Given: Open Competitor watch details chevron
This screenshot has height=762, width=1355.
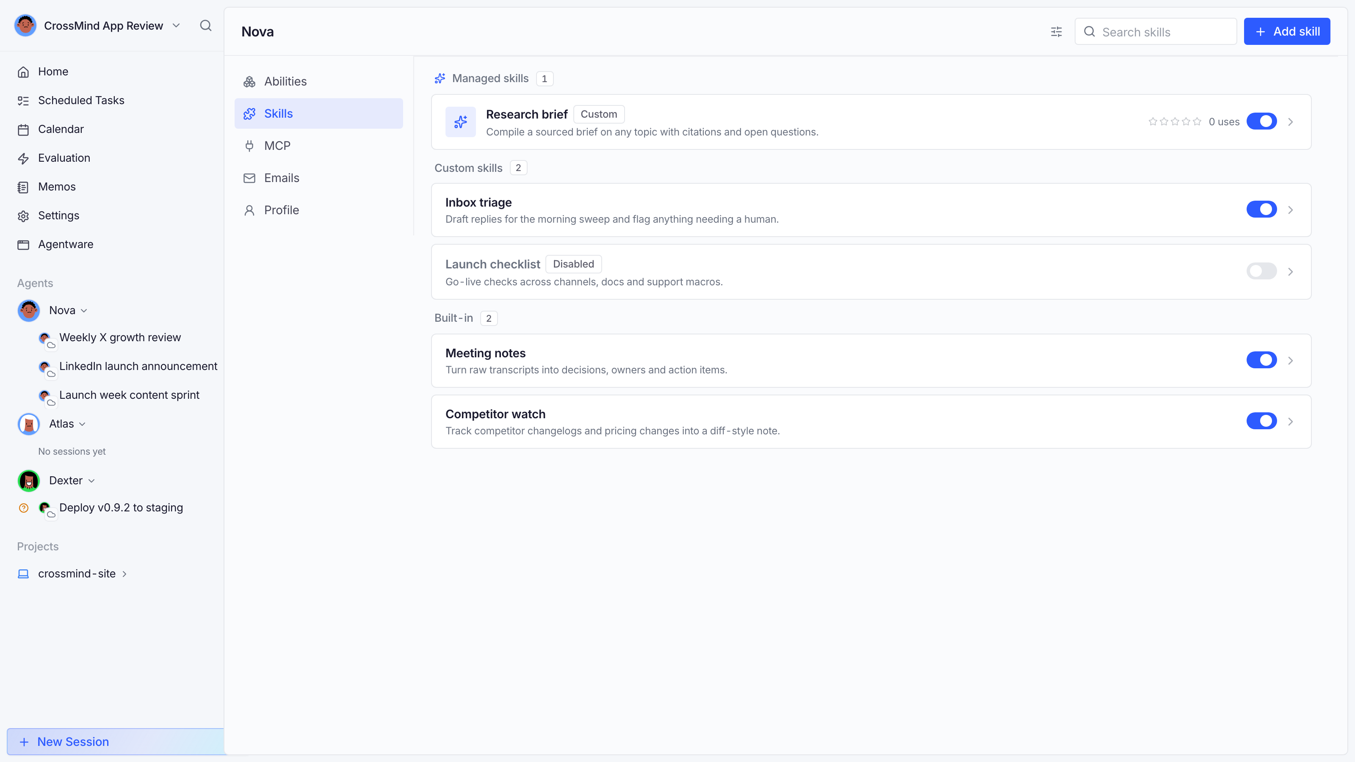Looking at the screenshot, I should (x=1290, y=422).
